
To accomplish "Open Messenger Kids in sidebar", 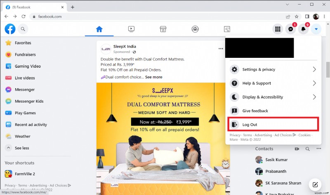I will 29,101.
